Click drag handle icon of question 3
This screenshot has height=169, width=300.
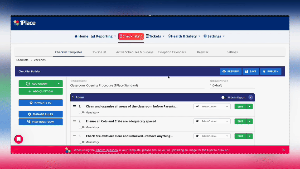pos(74,136)
